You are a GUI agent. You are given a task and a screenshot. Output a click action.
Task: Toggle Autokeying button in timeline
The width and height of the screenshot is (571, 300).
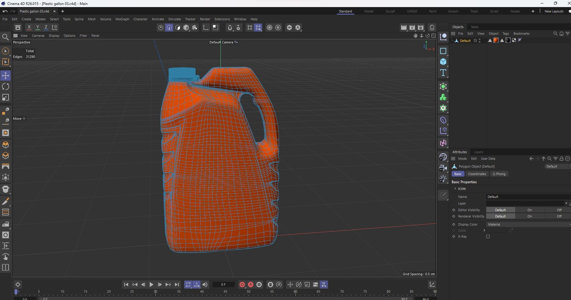tap(251, 285)
